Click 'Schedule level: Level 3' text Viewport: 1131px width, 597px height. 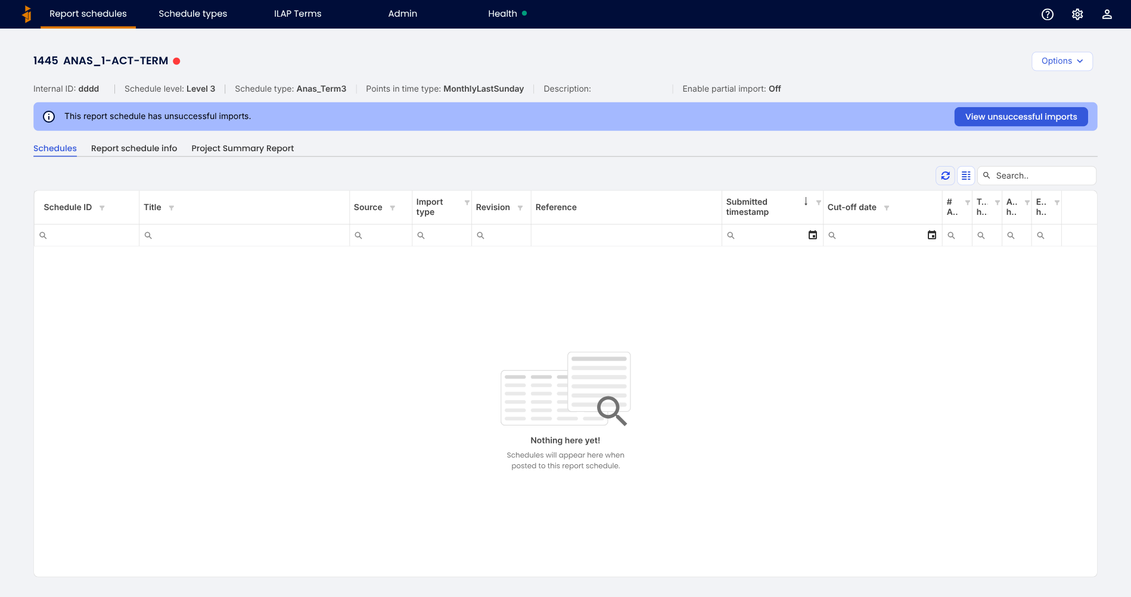170,89
